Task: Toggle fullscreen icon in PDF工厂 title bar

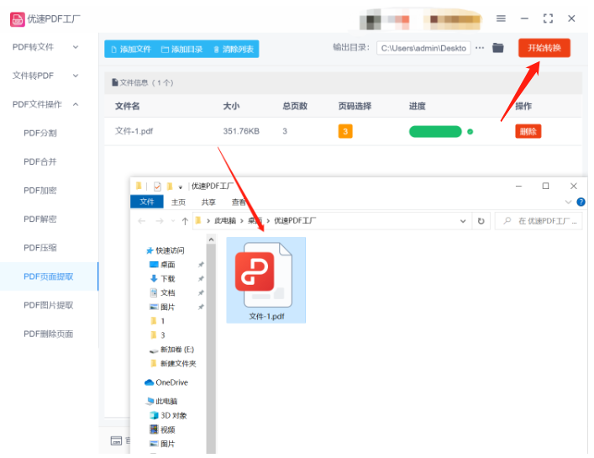Action: pos(548,18)
